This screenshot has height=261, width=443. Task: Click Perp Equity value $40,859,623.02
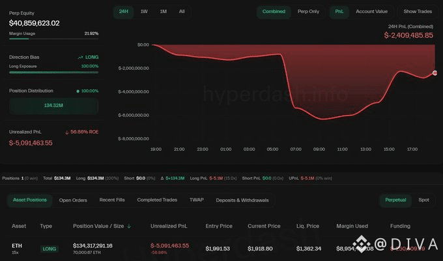tap(34, 23)
